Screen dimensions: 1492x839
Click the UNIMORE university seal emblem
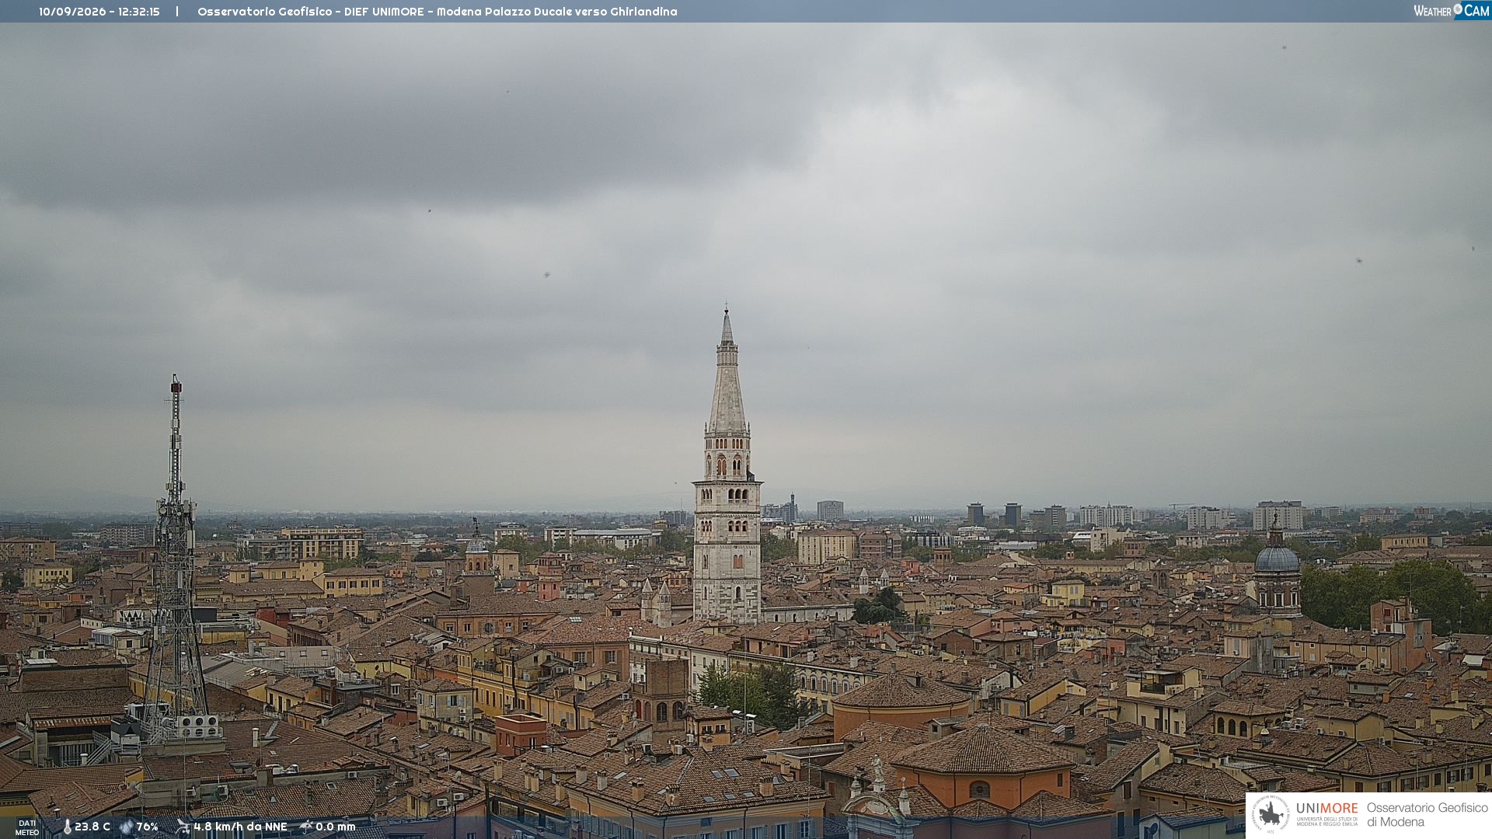tap(1271, 814)
